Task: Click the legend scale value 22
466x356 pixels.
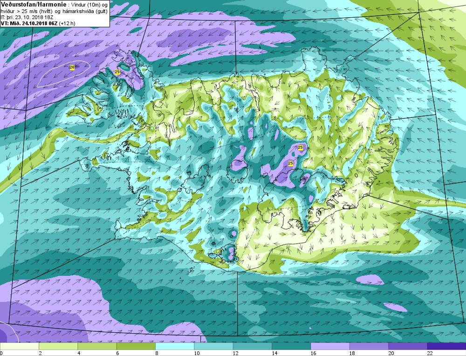Action: (x=430, y=353)
